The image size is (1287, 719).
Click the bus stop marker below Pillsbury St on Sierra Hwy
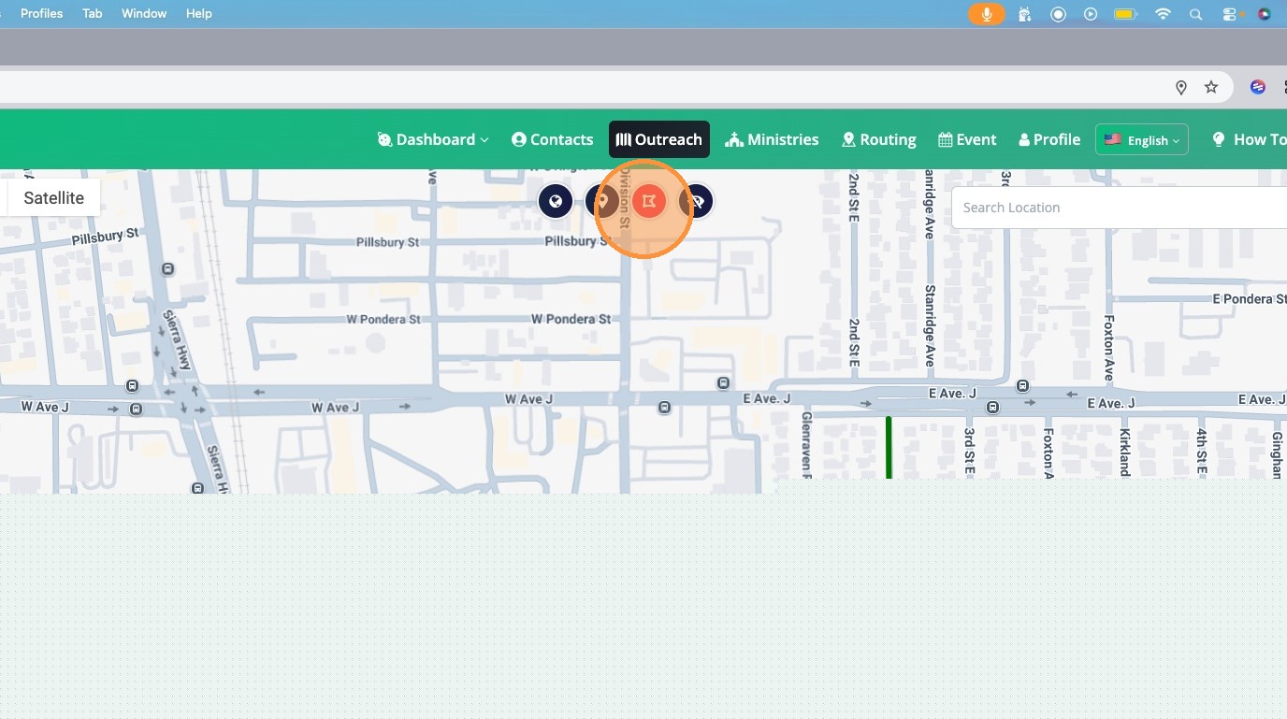pyautogui.click(x=167, y=269)
